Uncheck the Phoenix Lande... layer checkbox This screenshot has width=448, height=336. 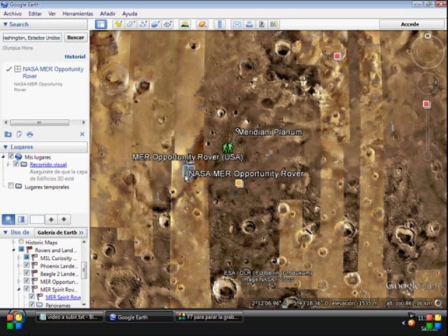tap(27, 265)
